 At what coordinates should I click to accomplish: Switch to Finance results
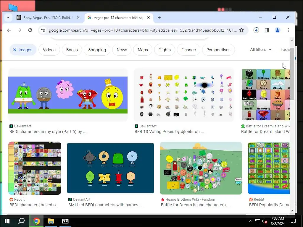pos(188,50)
